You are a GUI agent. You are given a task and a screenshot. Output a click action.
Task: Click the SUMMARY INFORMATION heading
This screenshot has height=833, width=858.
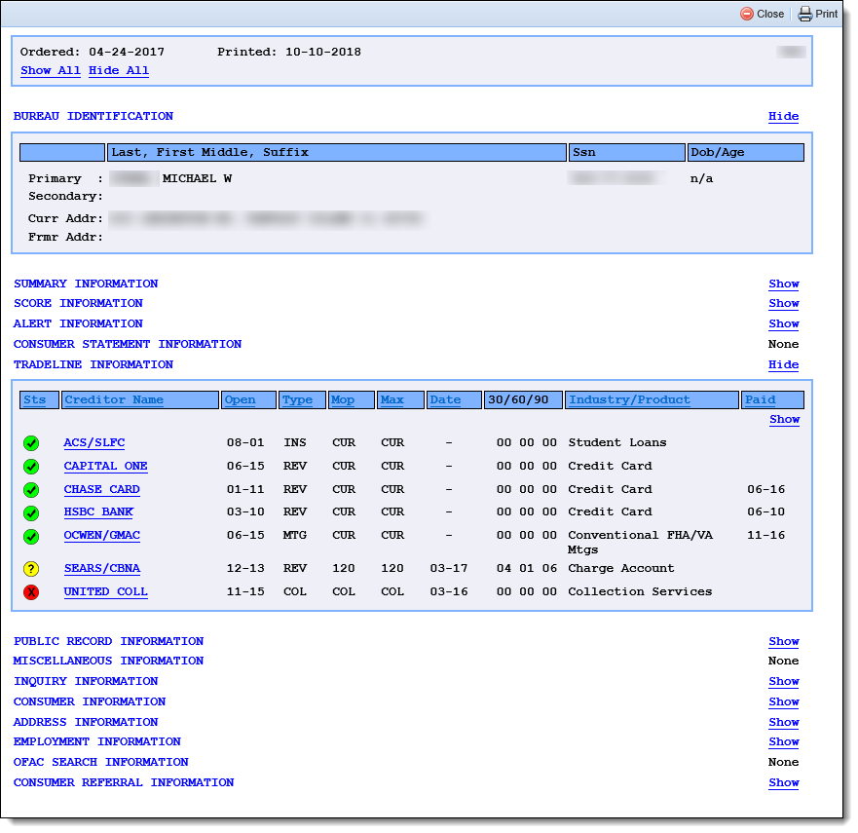86,284
